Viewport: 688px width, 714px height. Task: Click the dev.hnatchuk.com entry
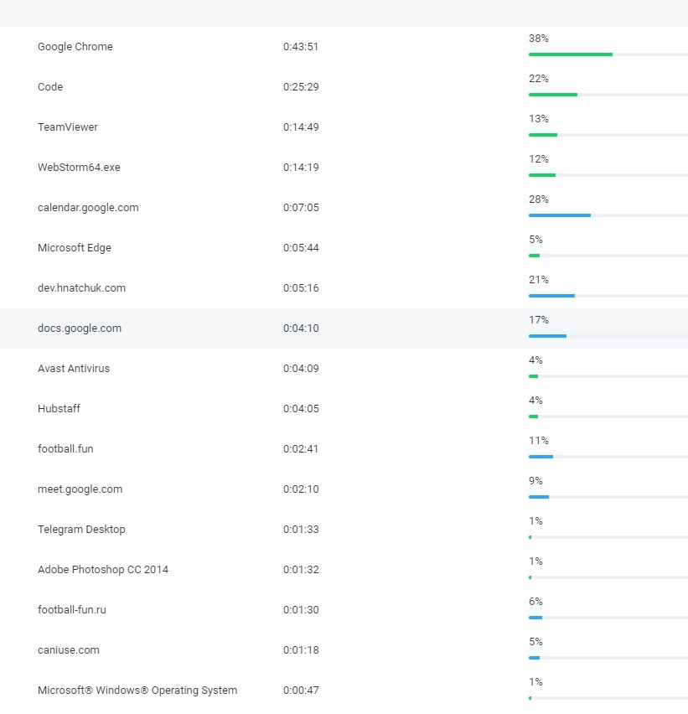81,287
